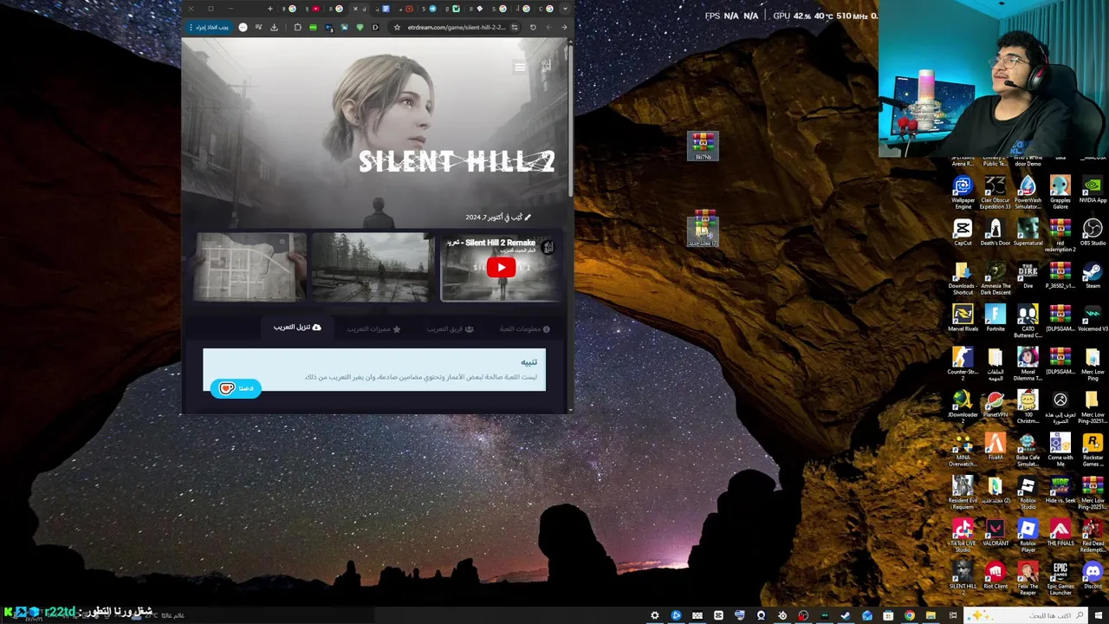Open Felix The Reaper desktop shortcut

pyautogui.click(x=1028, y=579)
